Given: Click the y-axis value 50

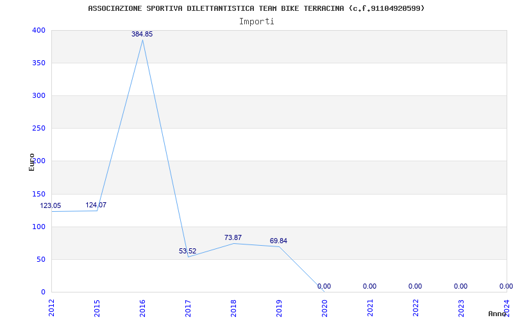Looking at the screenshot, I should click(40, 259).
